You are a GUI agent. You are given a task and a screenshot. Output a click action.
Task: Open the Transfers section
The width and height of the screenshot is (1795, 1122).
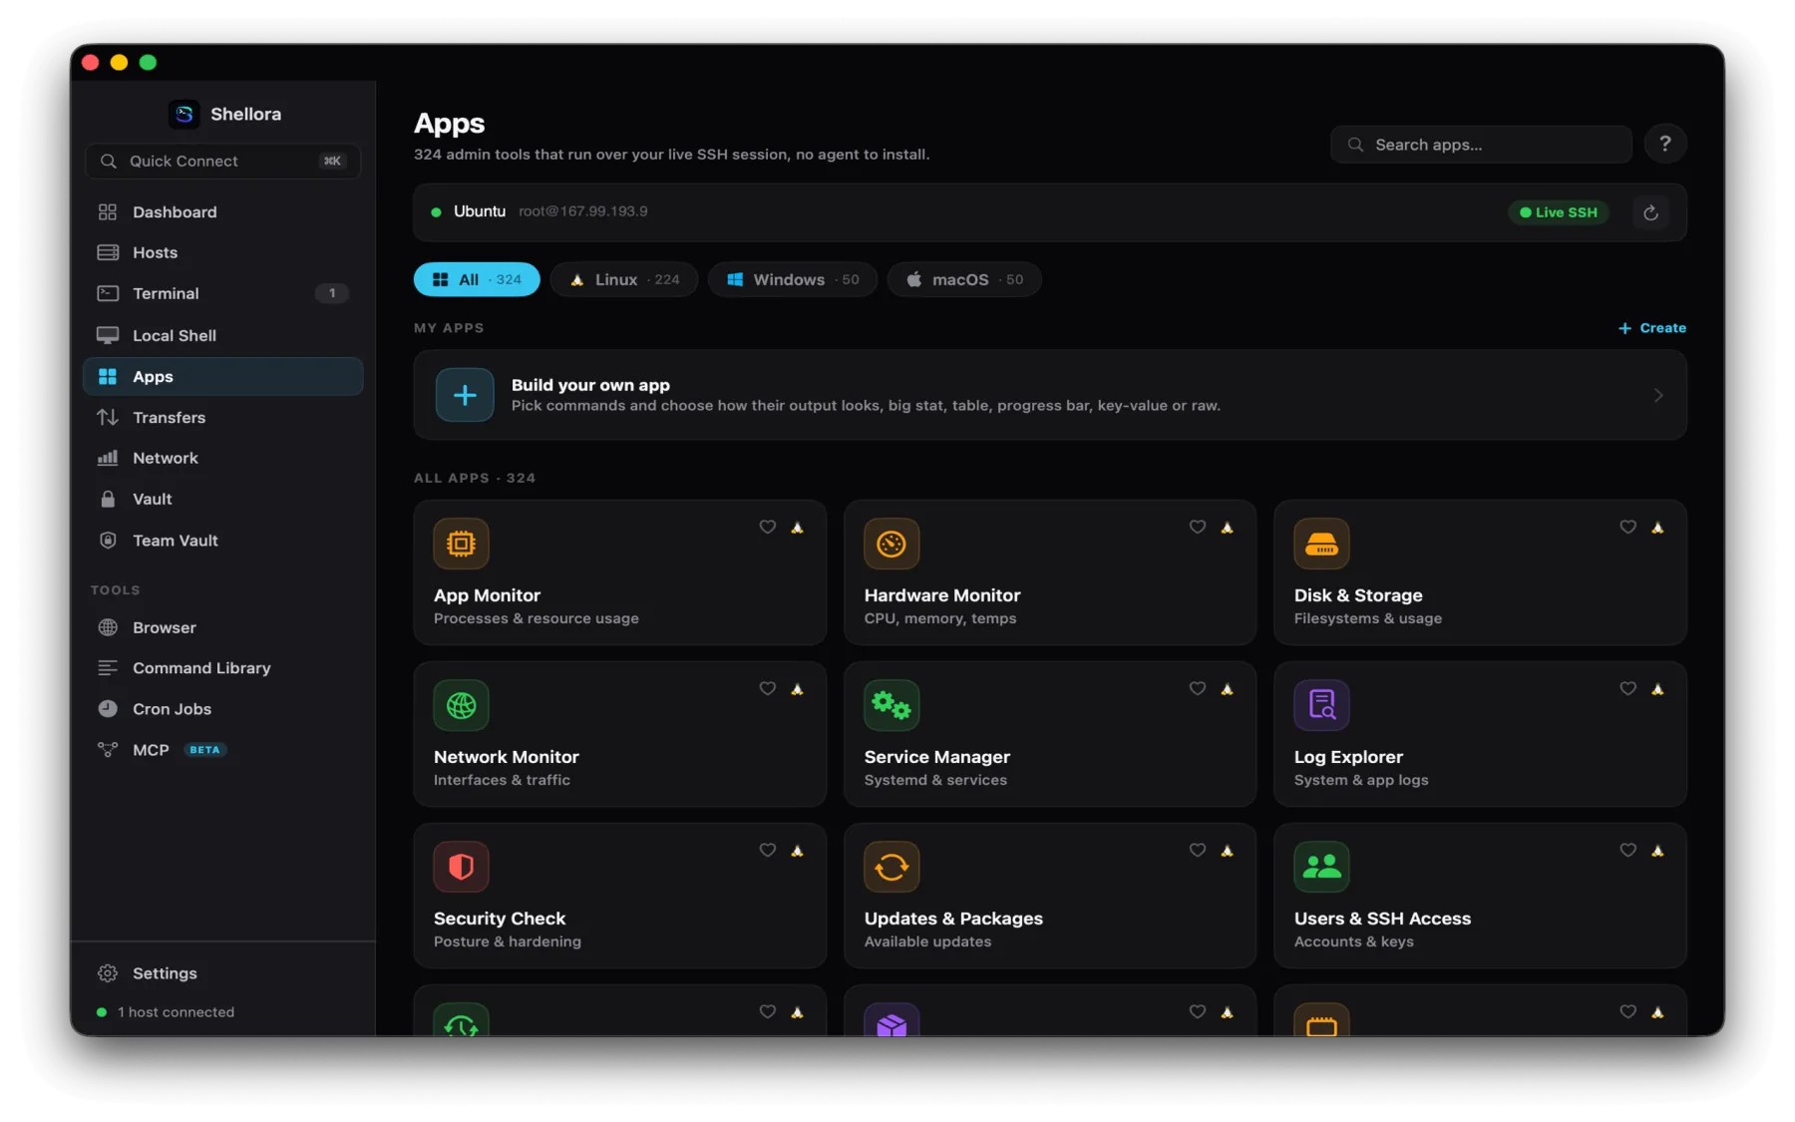pyautogui.click(x=222, y=417)
